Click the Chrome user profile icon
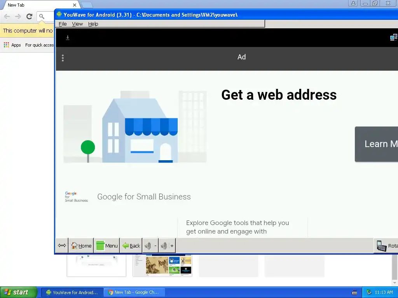Screen dimensions: 398x298 point(353,3)
